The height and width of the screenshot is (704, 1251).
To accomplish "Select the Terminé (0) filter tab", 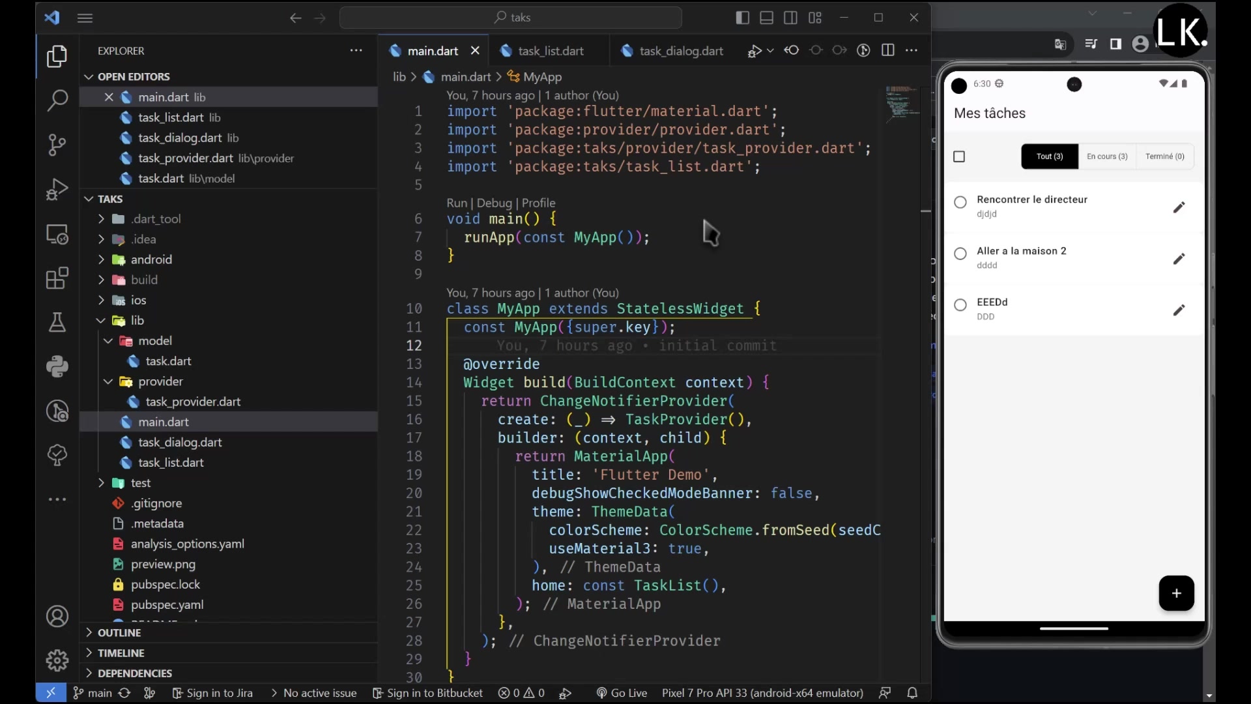I will tap(1165, 156).
